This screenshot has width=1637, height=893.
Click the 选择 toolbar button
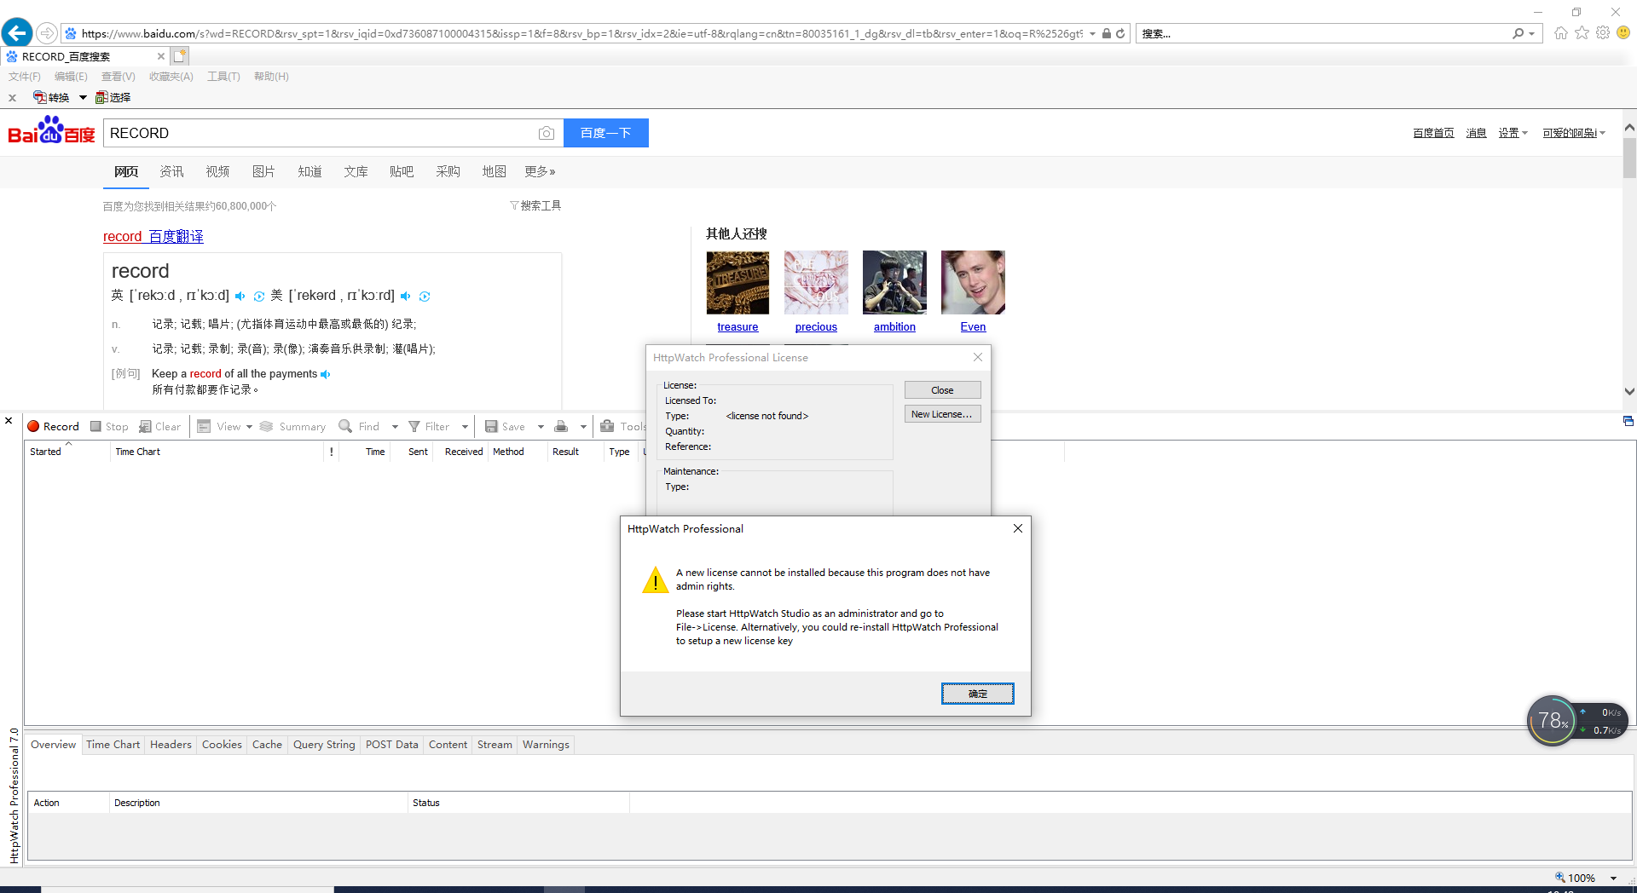tap(113, 97)
